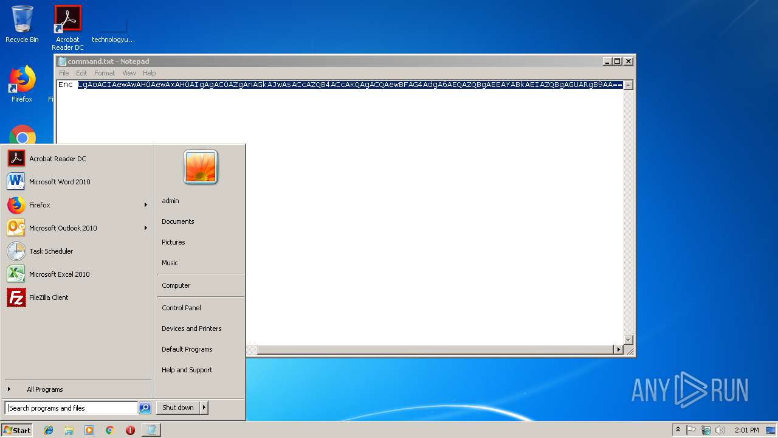
Task: Select the Firefox desktop shortcut
Action: [x=22, y=84]
